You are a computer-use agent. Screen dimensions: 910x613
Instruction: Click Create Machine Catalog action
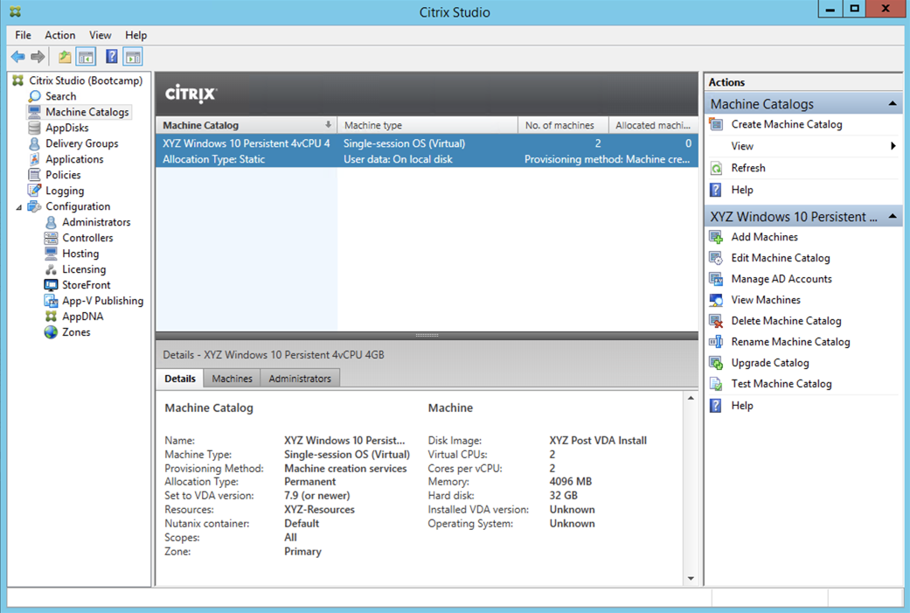[787, 124]
